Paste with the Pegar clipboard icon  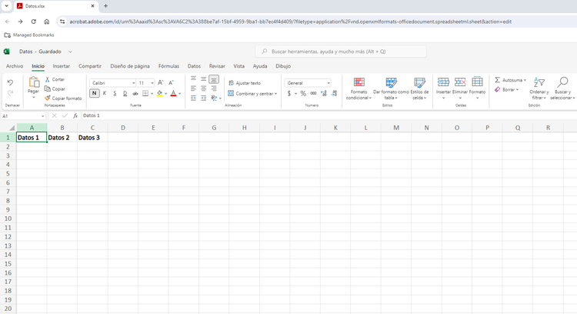click(34, 82)
